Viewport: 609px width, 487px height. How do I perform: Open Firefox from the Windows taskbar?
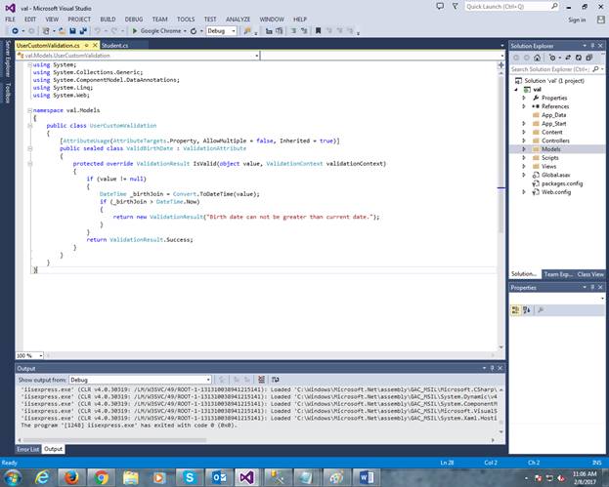point(70,477)
